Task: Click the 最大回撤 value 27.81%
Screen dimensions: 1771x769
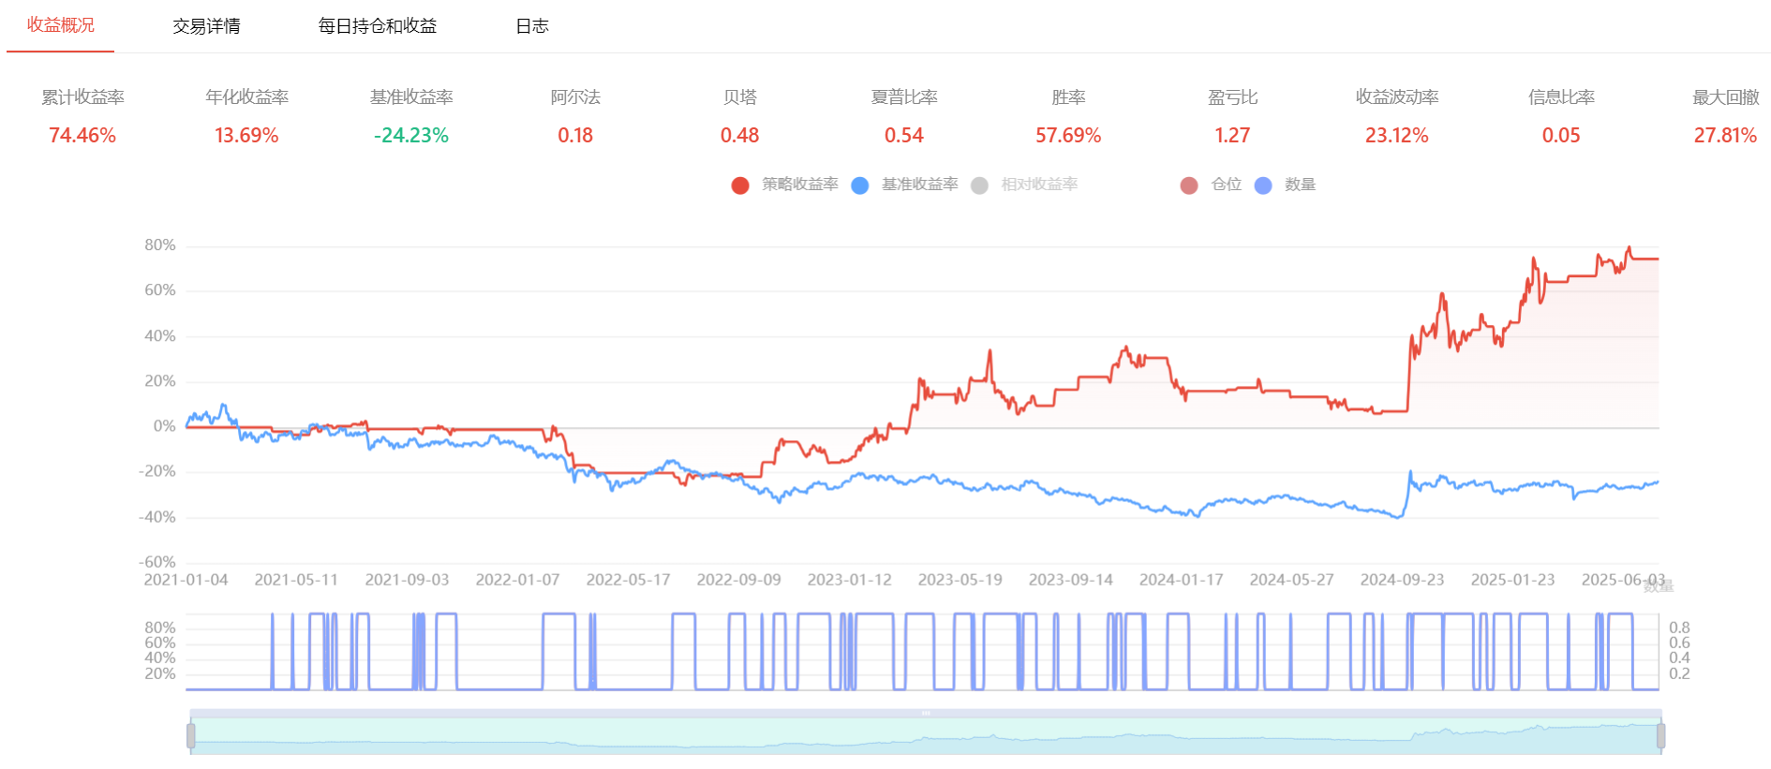Action: 1724,136
